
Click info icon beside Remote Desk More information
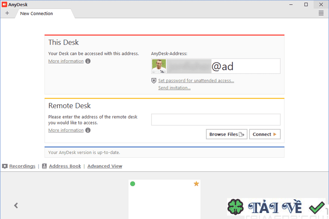tap(88, 130)
